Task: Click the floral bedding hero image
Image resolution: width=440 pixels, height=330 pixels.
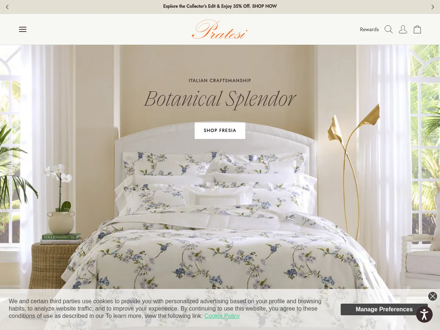Action: pyautogui.click(x=220, y=220)
